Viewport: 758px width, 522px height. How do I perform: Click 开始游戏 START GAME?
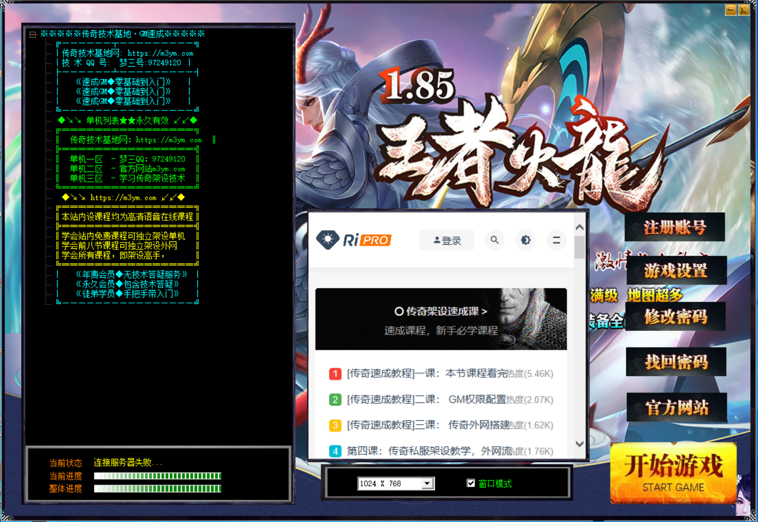[673, 473]
